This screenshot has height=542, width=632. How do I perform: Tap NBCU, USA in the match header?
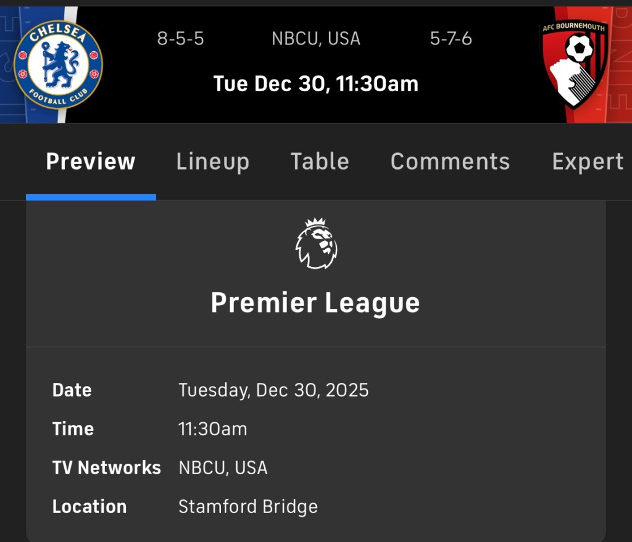pyautogui.click(x=316, y=39)
